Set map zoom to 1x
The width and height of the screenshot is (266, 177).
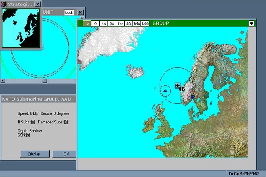pos(86,23)
